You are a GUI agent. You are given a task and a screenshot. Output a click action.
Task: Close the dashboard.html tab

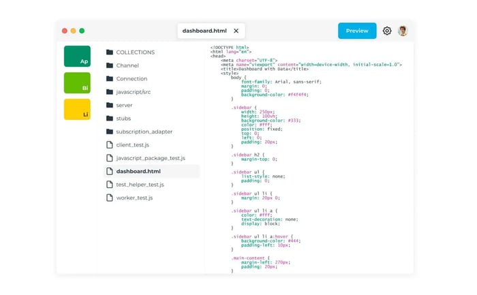[236, 31]
